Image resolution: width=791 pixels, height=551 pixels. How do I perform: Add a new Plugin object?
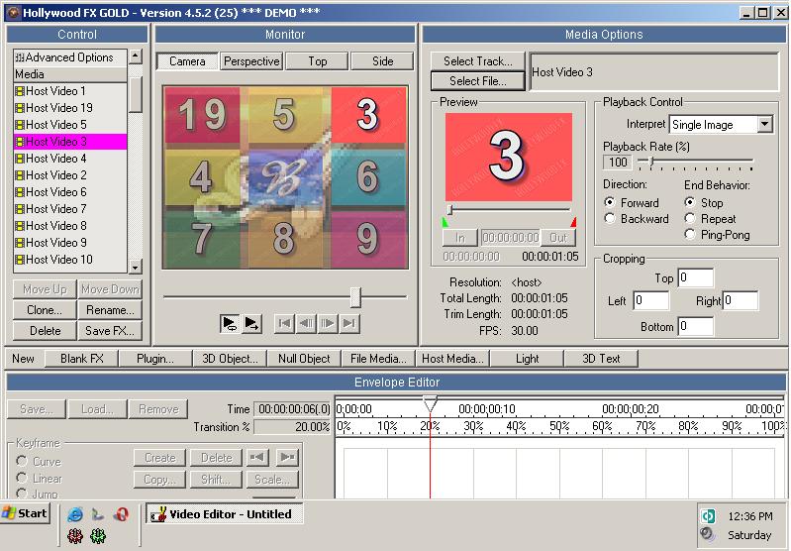pyautogui.click(x=155, y=359)
